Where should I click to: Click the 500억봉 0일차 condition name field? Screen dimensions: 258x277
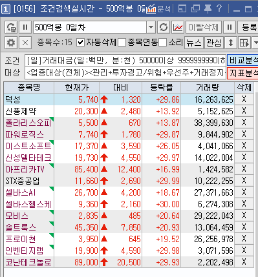coord(90,27)
